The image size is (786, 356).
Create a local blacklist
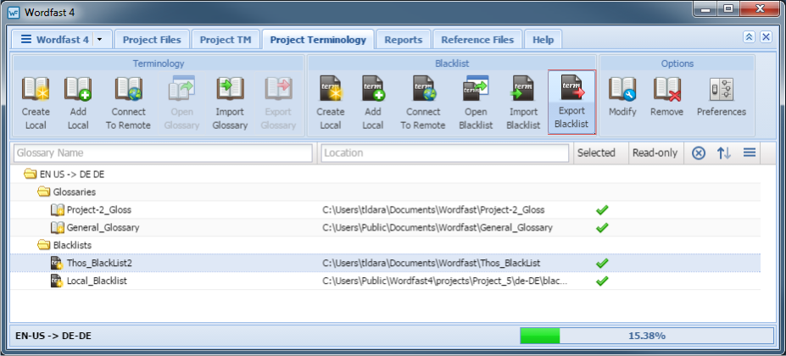(x=331, y=103)
